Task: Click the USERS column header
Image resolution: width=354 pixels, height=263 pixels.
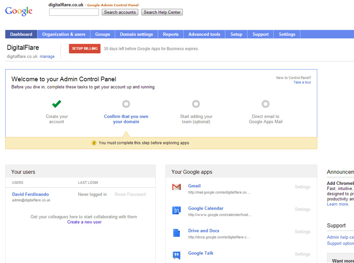Action: pos(18,183)
